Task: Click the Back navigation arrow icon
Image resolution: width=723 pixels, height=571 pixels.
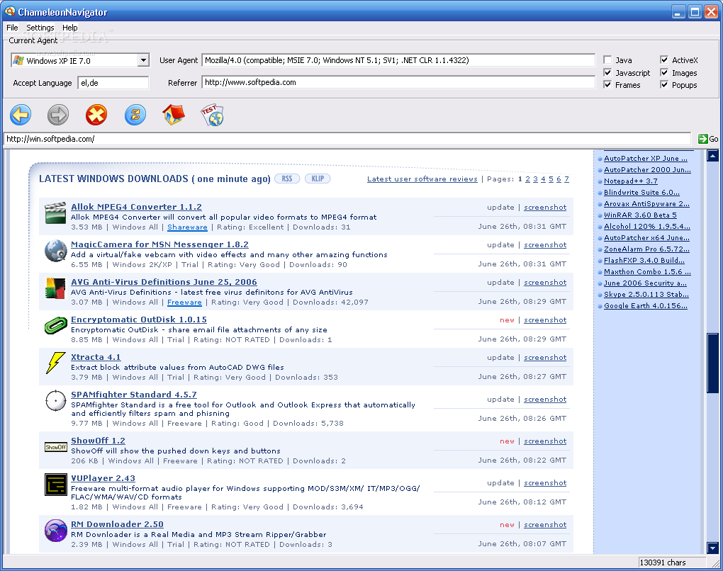Action: click(21, 115)
